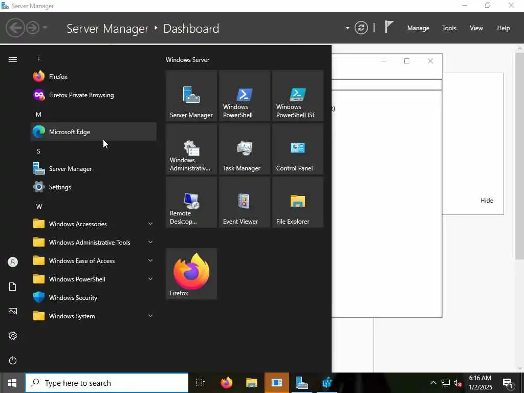Open the Help menu
Viewport: 524px width, 393px height.
[504, 28]
